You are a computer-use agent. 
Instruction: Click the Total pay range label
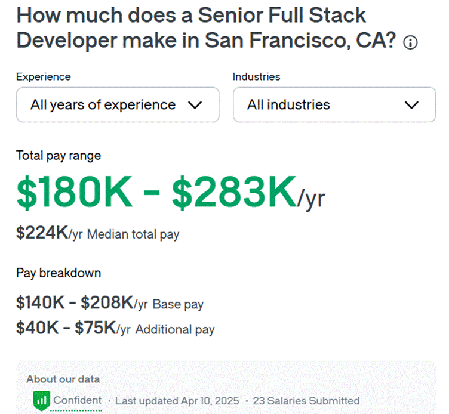tap(58, 156)
